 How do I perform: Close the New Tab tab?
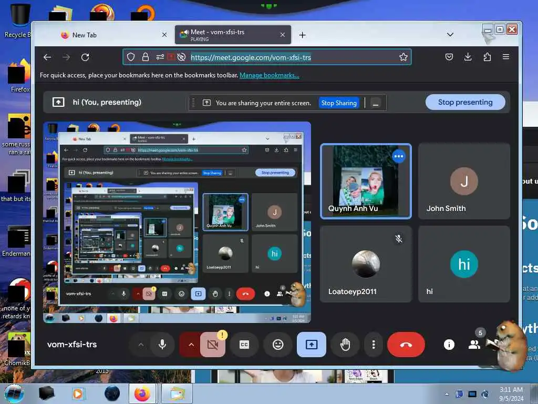pos(164,35)
